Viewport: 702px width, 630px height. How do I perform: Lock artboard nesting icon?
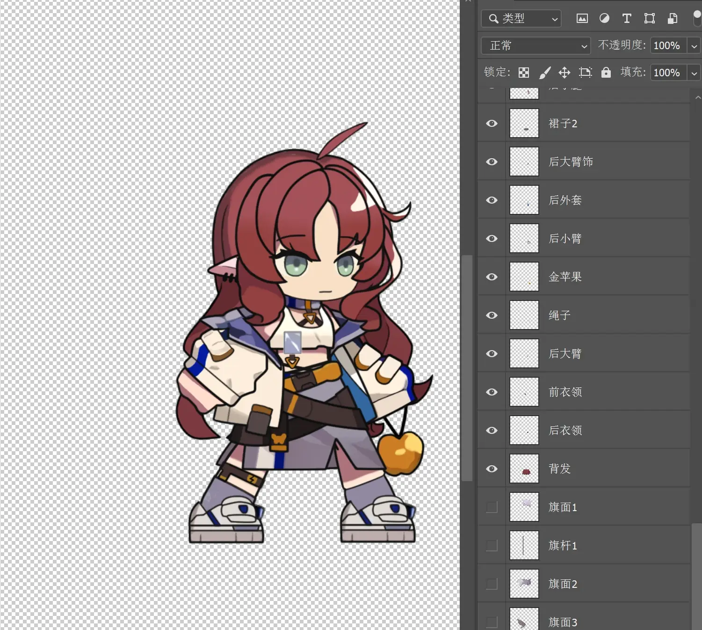point(585,73)
